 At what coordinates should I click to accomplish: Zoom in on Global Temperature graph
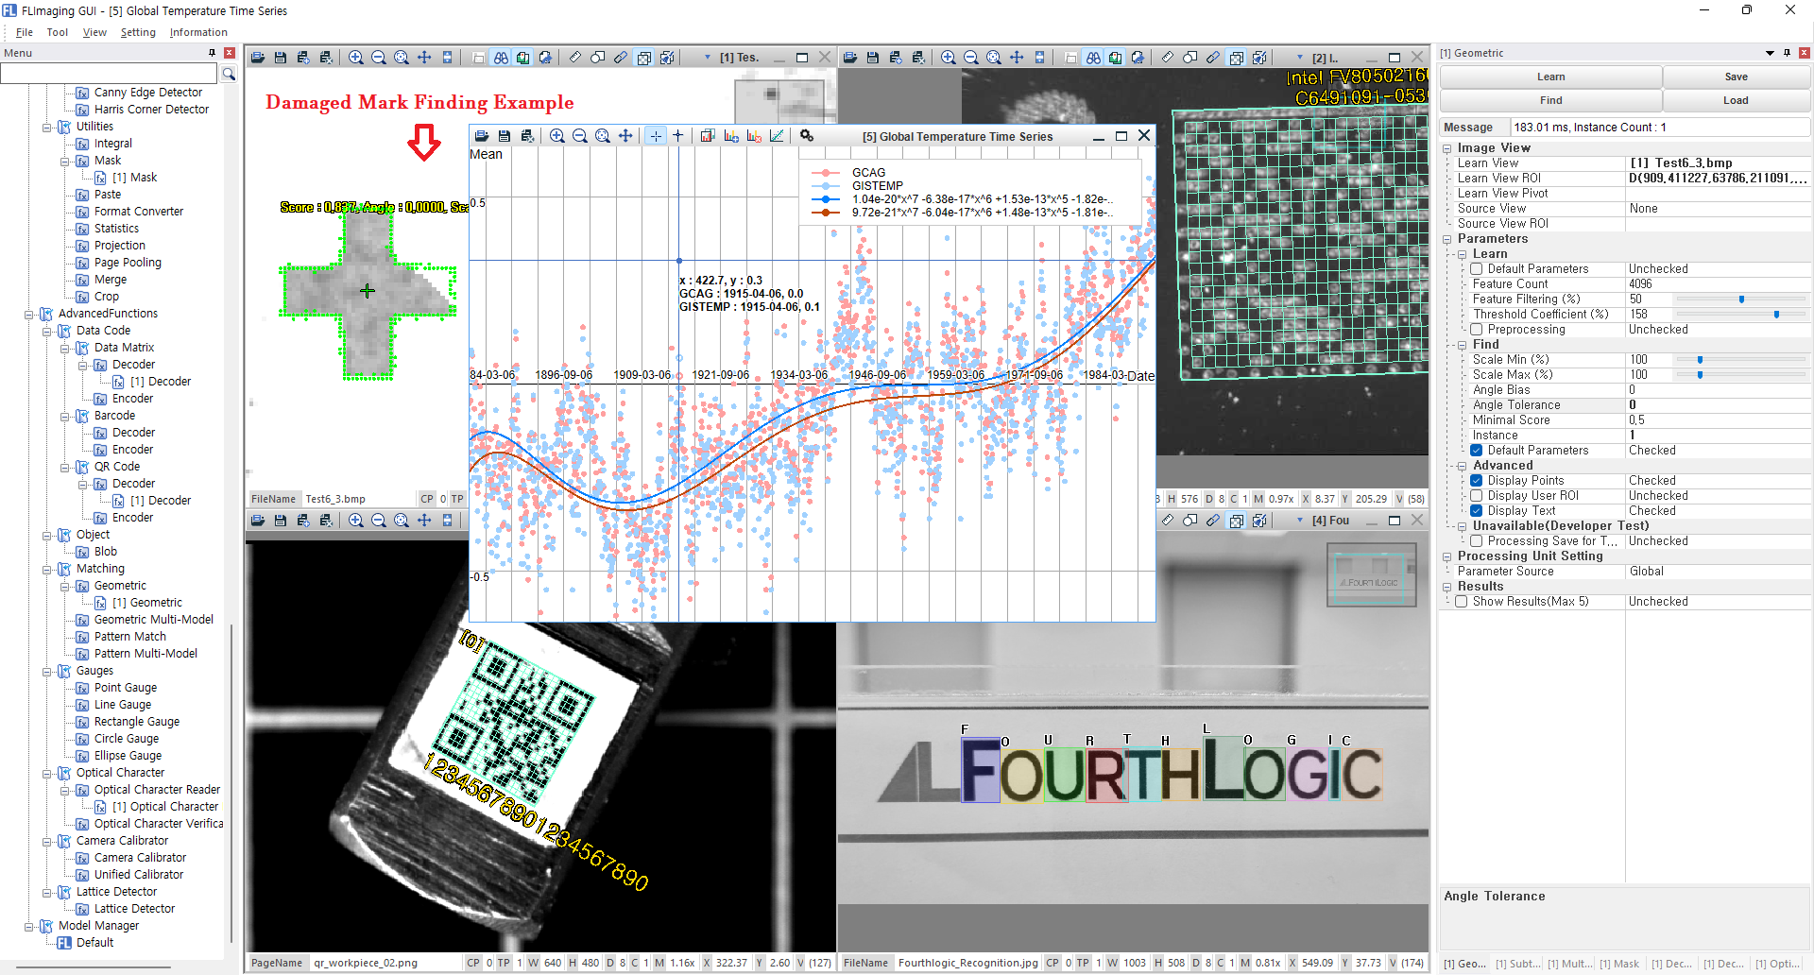tap(557, 136)
